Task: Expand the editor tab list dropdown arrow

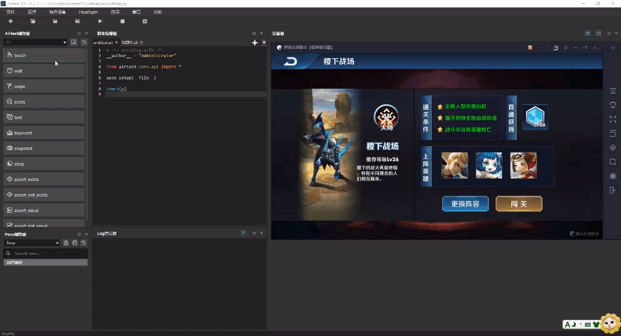Action: tap(264, 42)
